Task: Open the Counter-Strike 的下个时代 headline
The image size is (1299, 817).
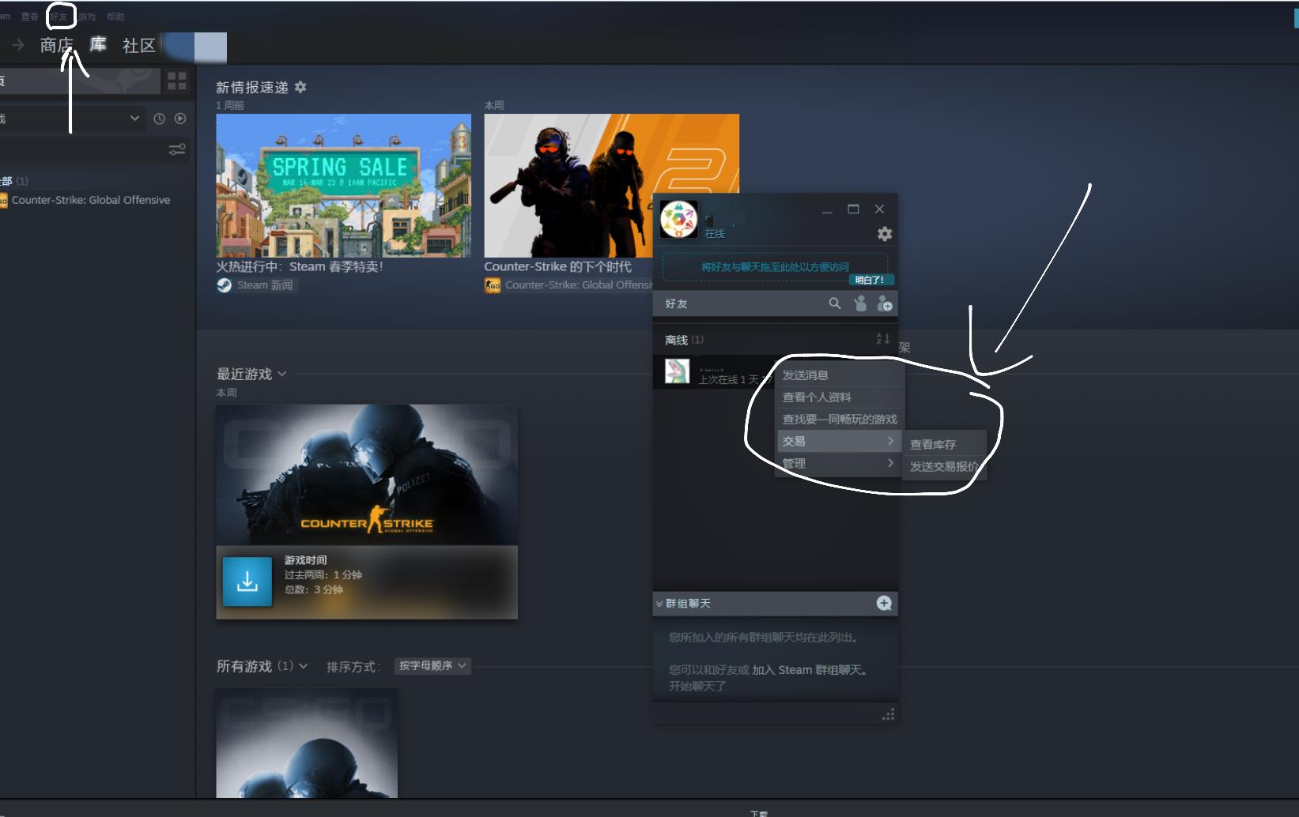Action: pos(557,267)
